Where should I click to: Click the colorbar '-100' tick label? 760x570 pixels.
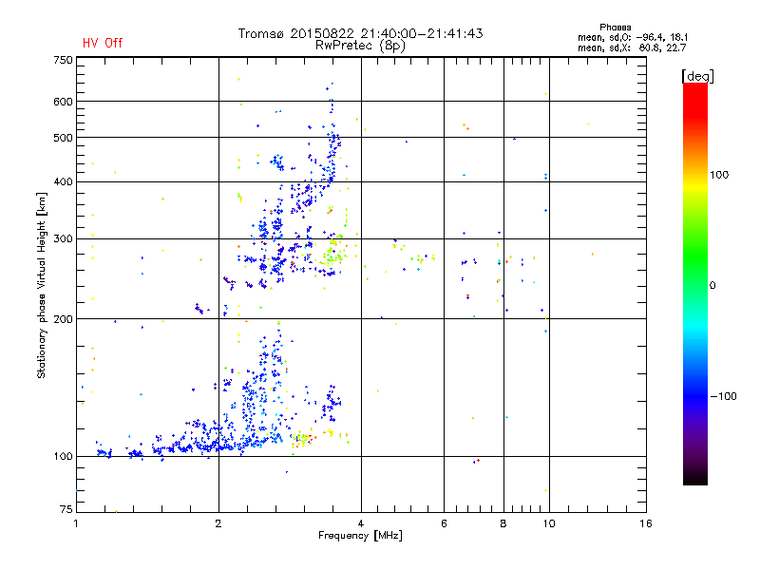pyautogui.click(x=723, y=396)
